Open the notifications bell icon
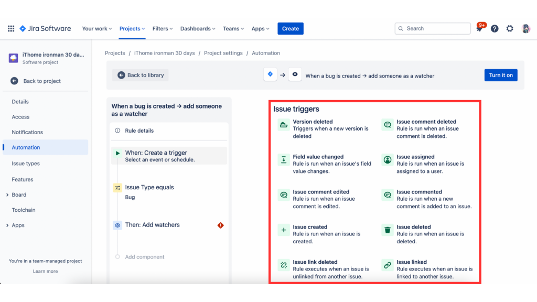537x302 pixels. (479, 28)
